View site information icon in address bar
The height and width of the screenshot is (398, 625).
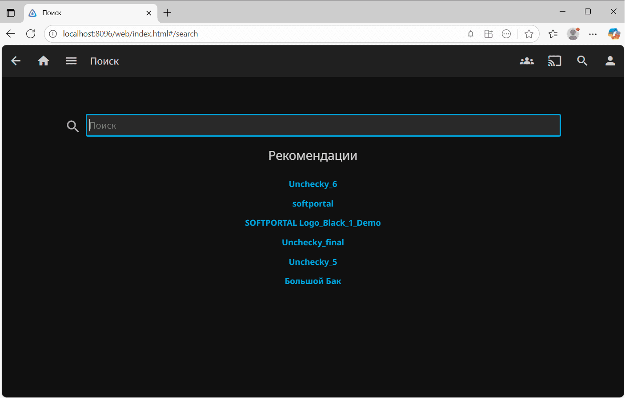point(53,34)
